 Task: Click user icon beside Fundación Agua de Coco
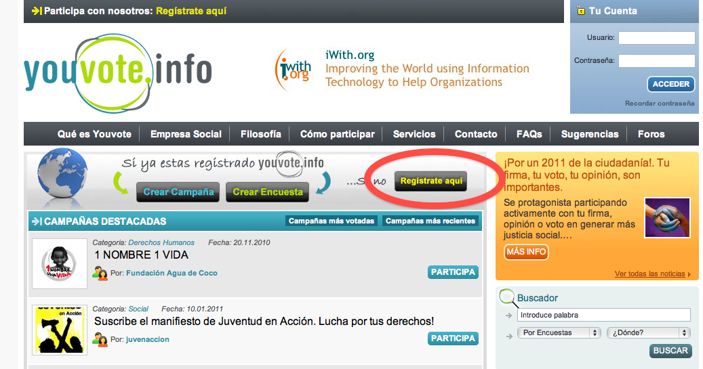[x=100, y=273]
